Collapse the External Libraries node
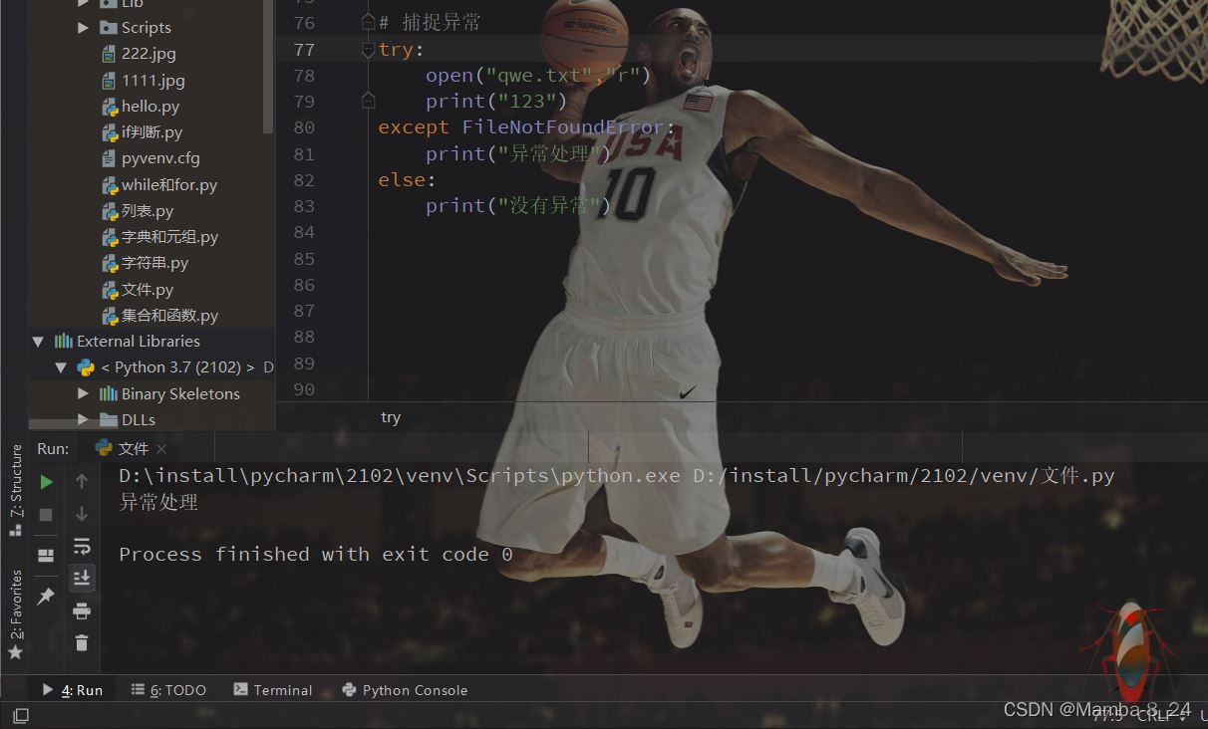 [x=38, y=342]
